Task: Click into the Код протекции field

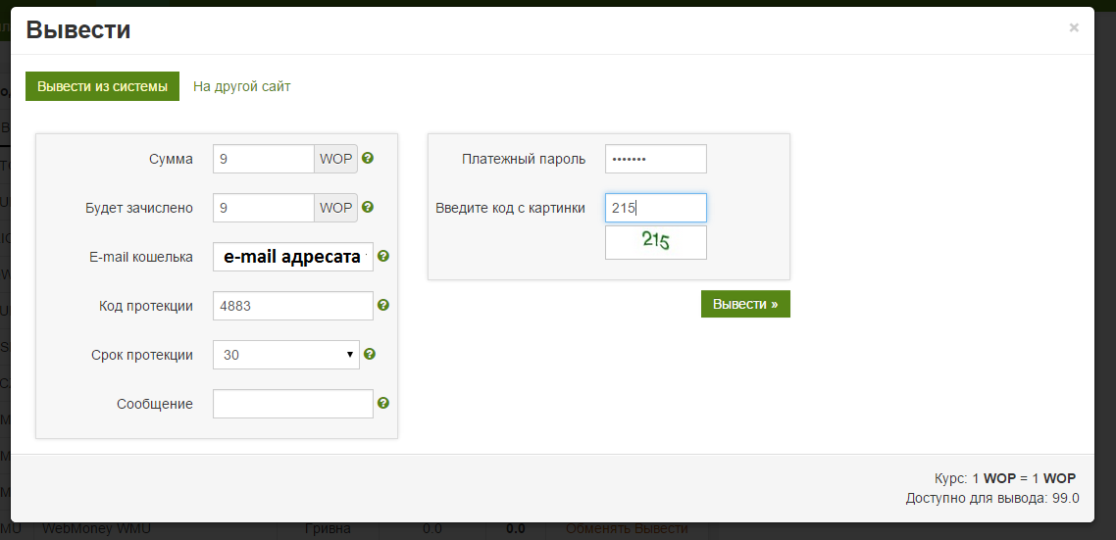Action: coord(292,306)
